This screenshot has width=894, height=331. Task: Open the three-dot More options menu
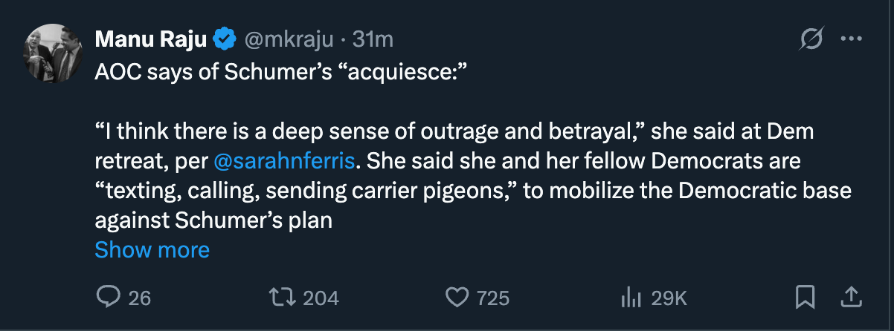click(850, 39)
